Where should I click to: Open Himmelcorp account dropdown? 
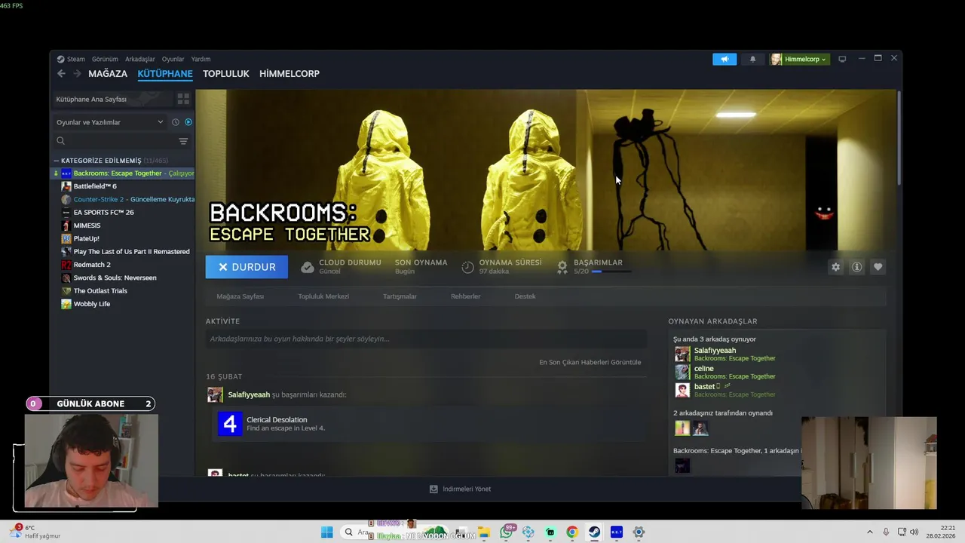click(x=799, y=59)
